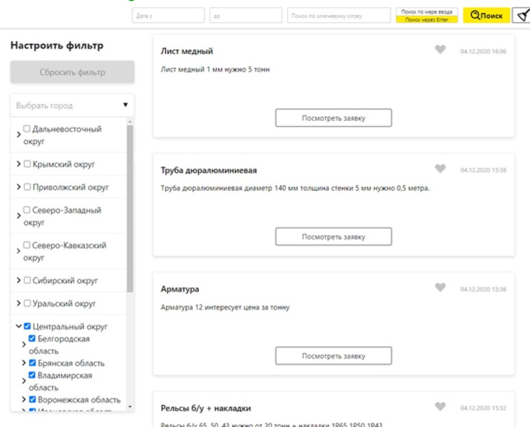Viewport: 530px width, 427px height.
Task: Expand Приволжский округ node
Action: pos(19,186)
